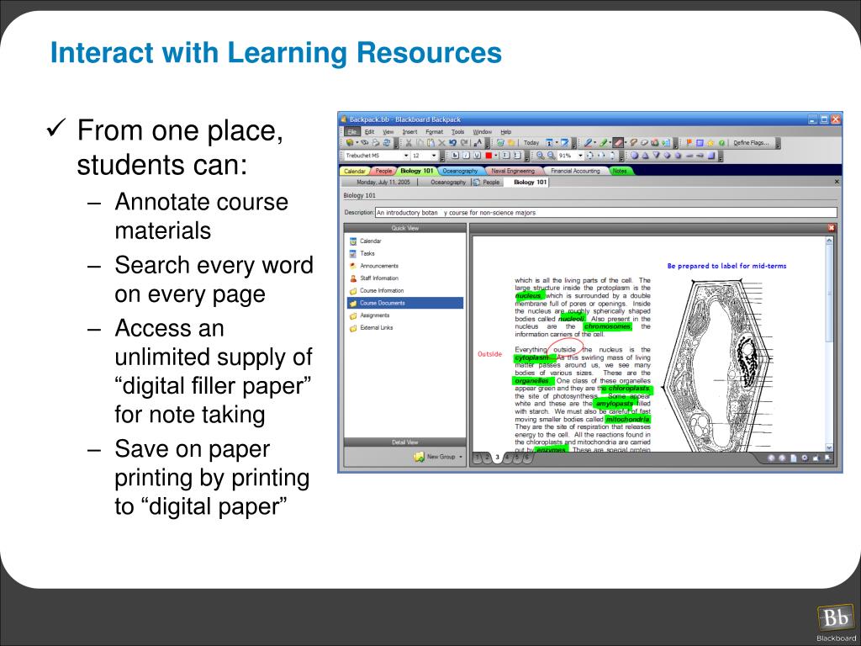861x646 pixels.
Task: Insert the circle shape from toolbar
Action: (634, 156)
